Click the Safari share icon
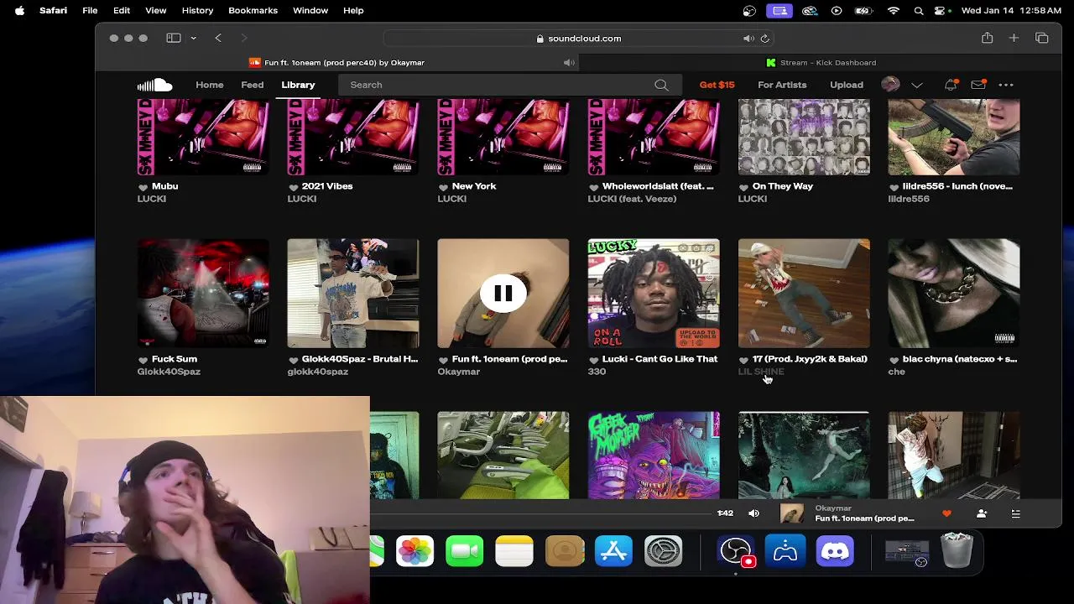Image resolution: width=1074 pixels, height=604 pixels. point(987,38)
